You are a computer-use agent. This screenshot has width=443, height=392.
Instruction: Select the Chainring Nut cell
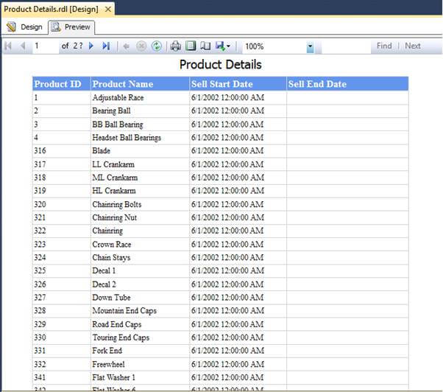coord(140,217)
